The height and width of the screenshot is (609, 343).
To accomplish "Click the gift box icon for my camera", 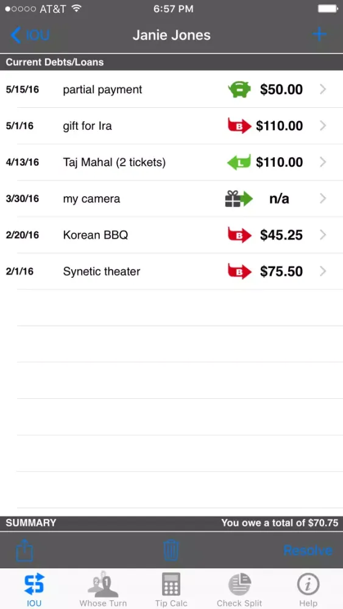I will pos(239,199).
